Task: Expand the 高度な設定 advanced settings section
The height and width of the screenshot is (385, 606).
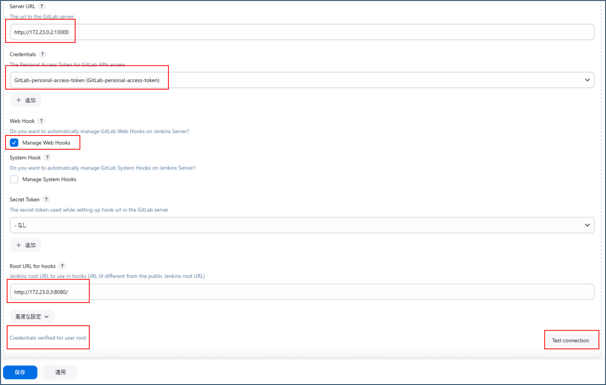Action: pos(32,316)
